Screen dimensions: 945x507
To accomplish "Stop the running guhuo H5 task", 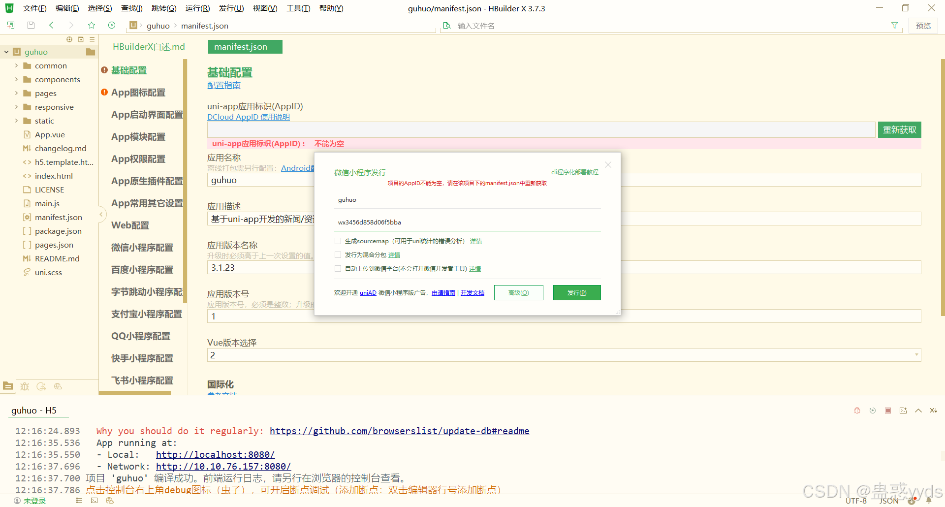I will (x=888, y=411).
